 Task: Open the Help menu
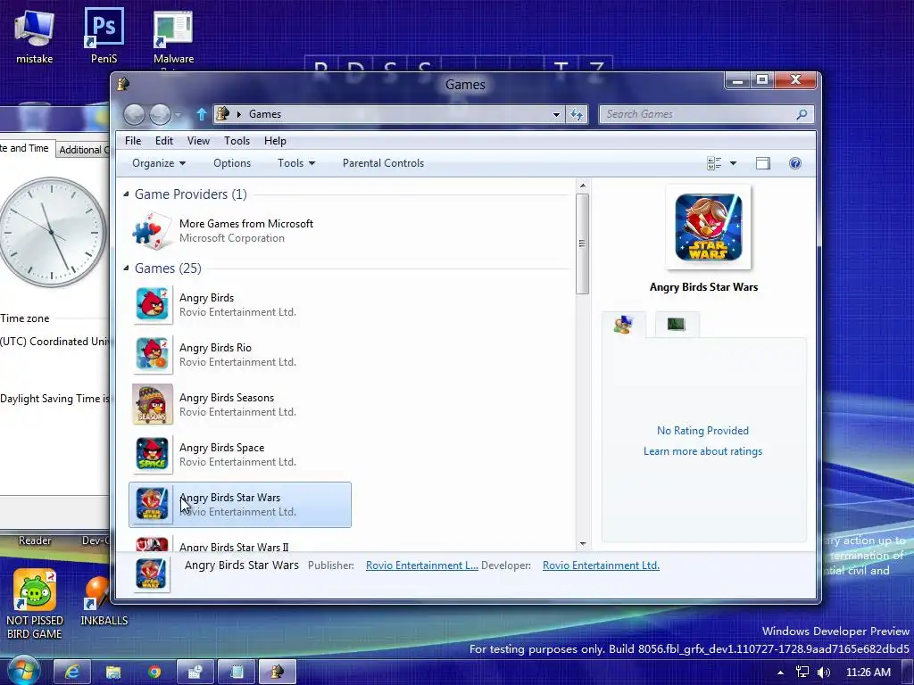coord(275,141)
